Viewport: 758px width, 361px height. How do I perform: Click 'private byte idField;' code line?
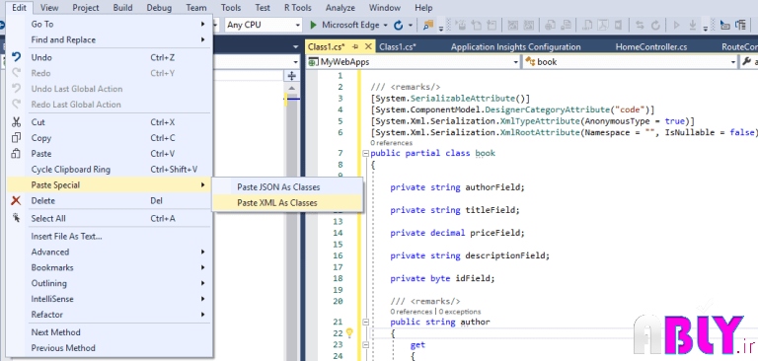tap(442, 279)
